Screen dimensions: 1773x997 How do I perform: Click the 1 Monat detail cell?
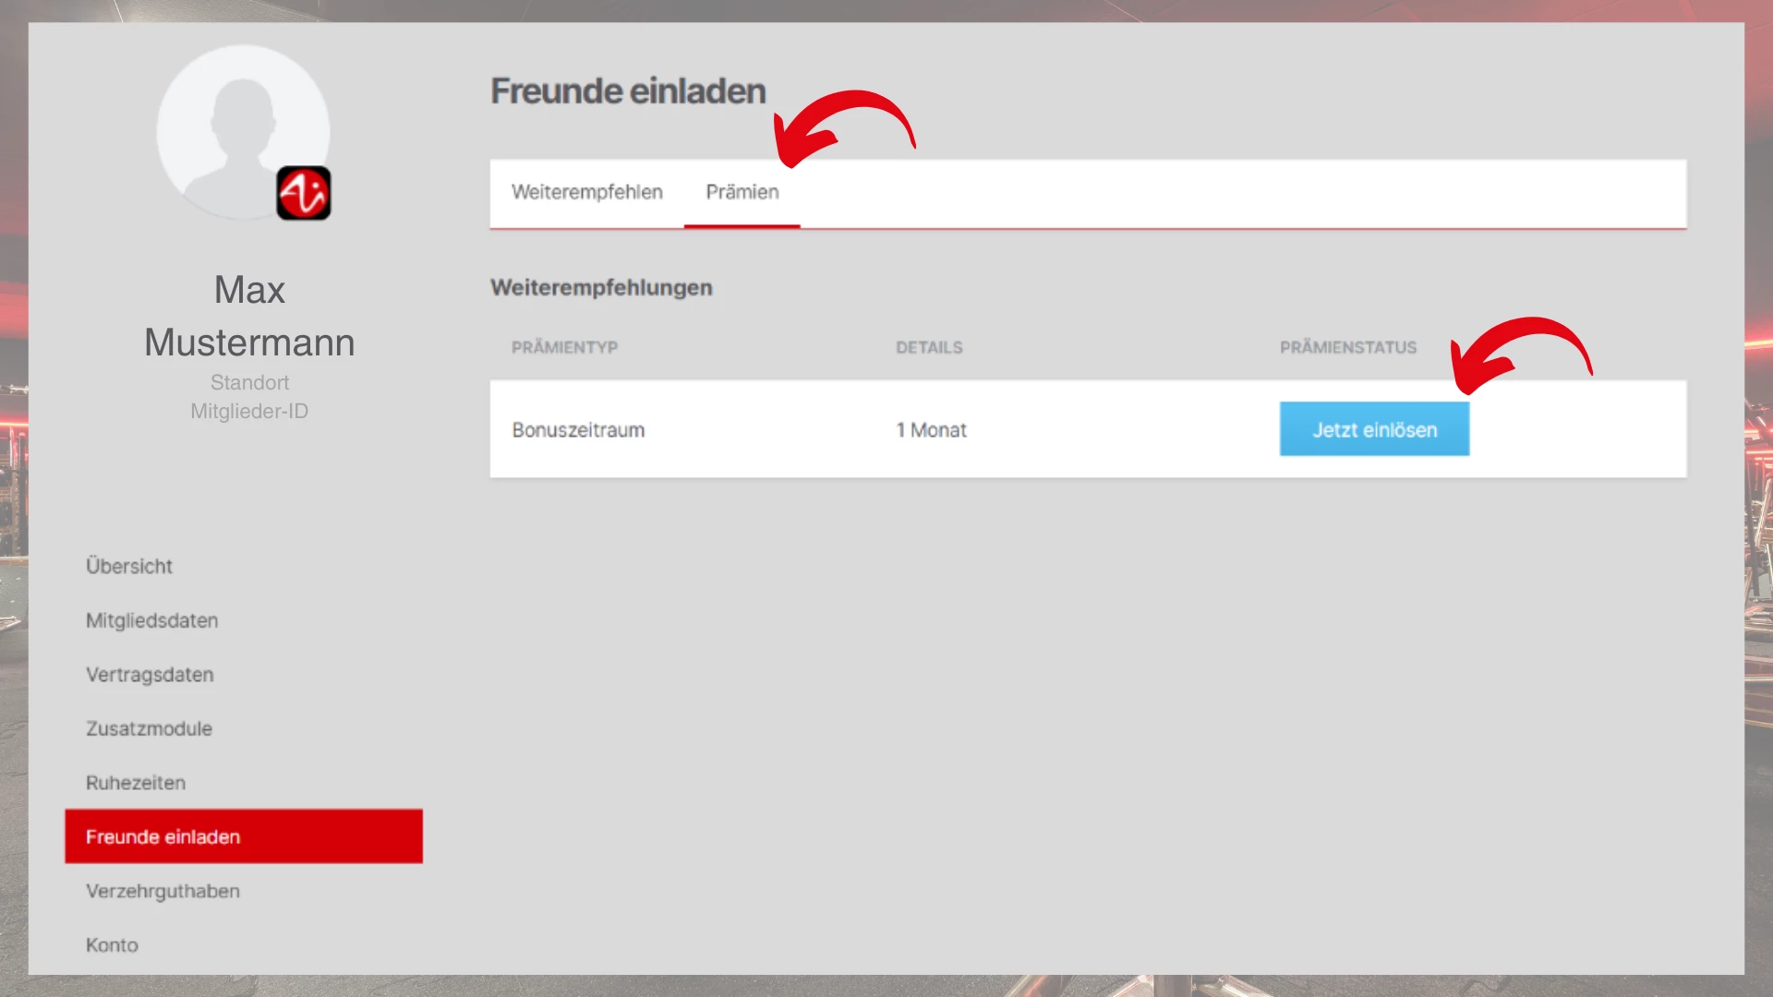point(931,430)
